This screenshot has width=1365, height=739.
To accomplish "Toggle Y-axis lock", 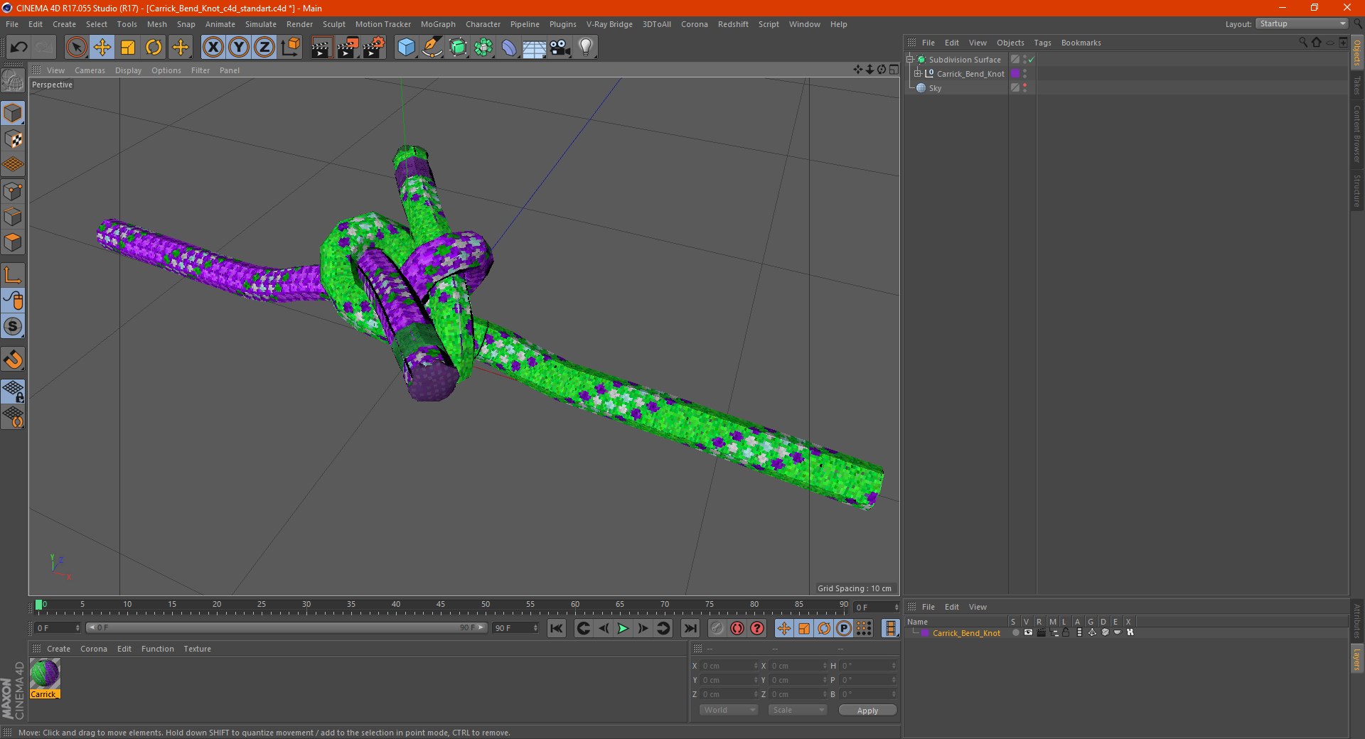I will [x=239, y=48].
